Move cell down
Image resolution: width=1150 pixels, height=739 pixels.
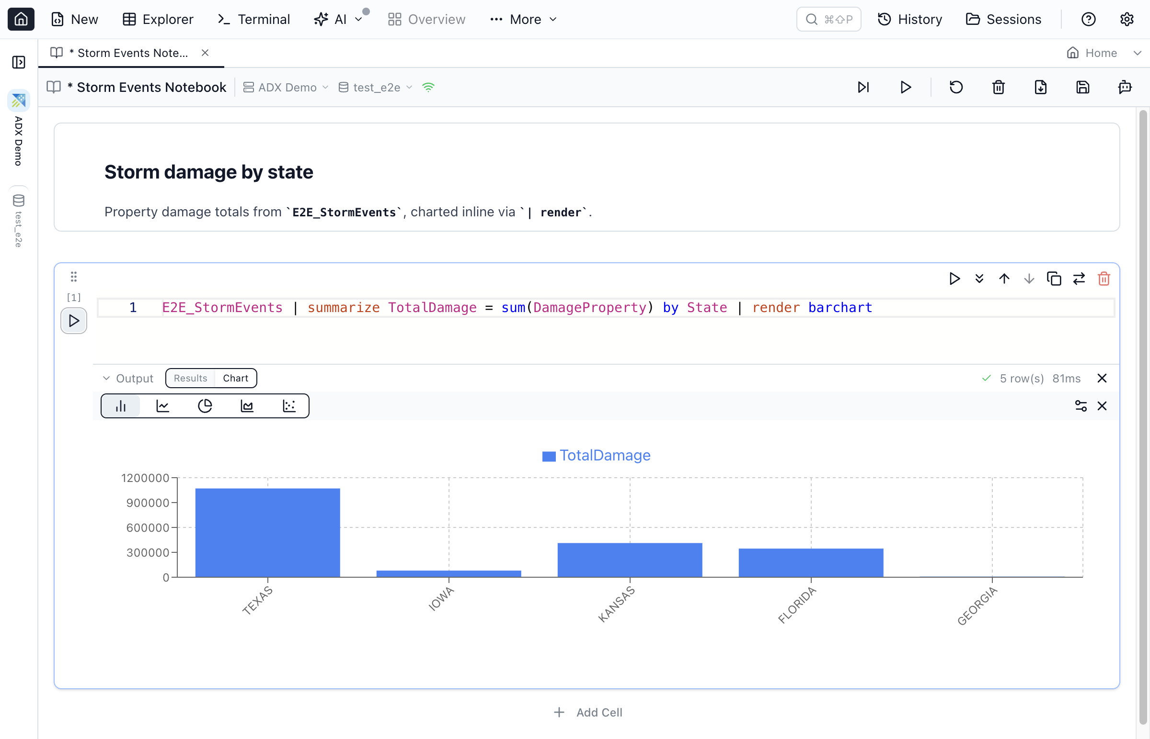point(1029,279)
